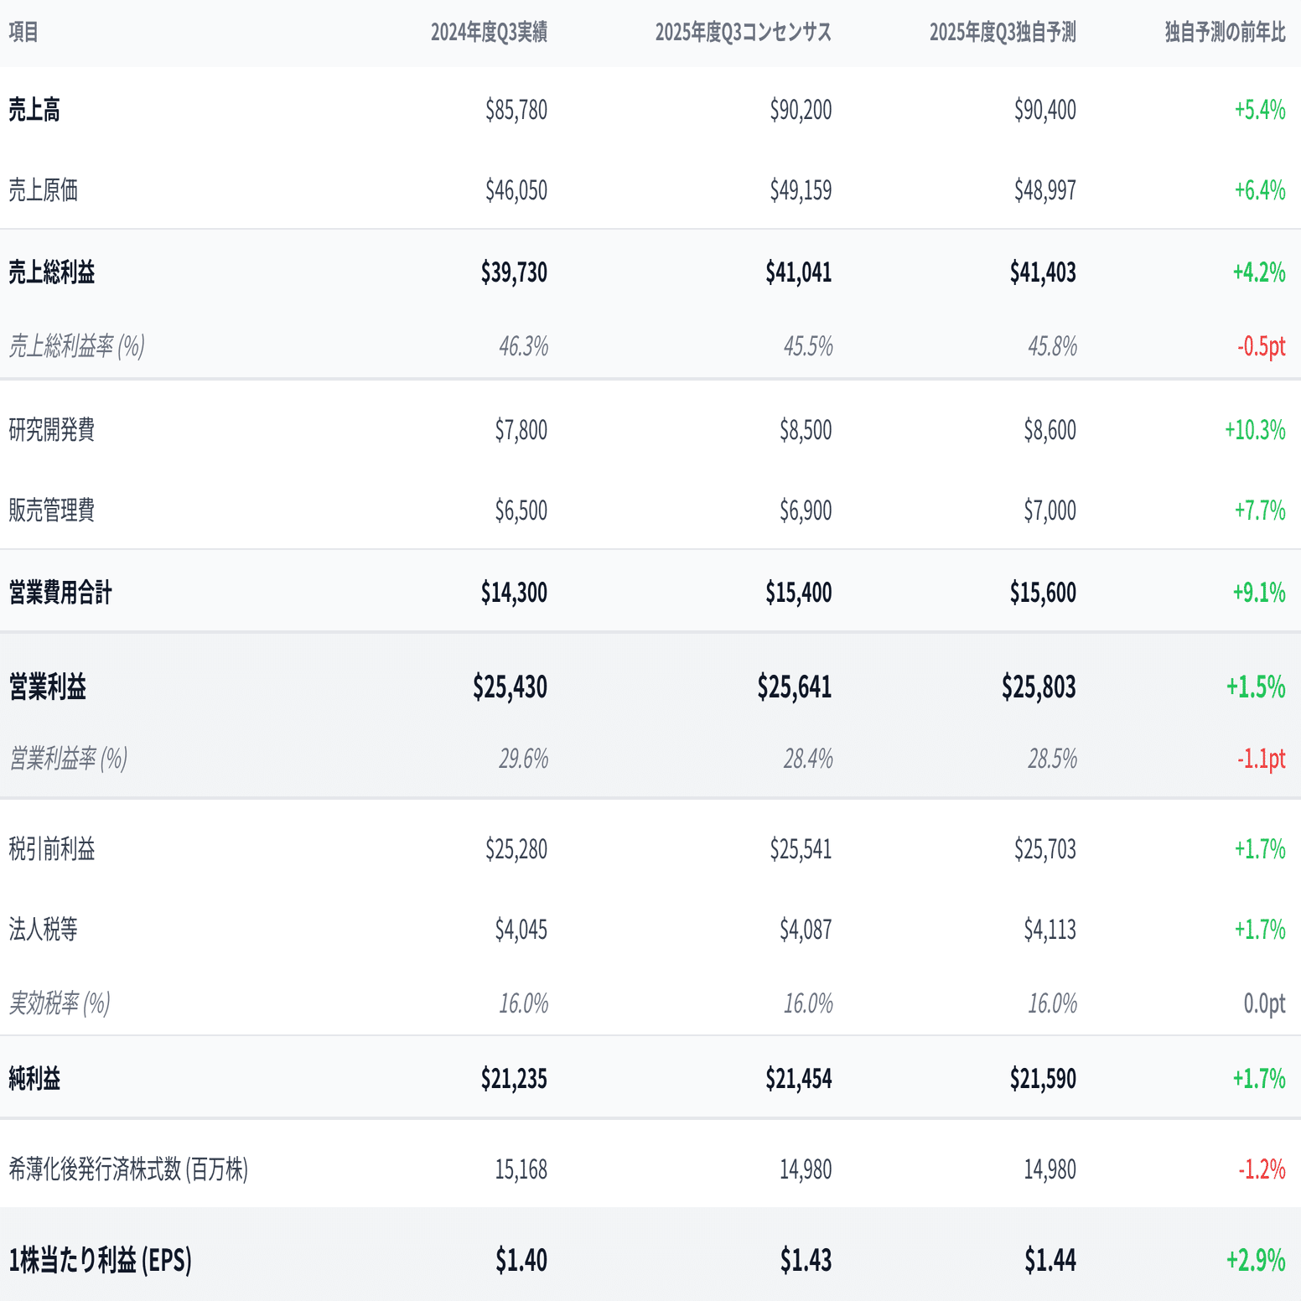The image size is (1301, 1301).
Task: Select the 営業費用合計 row label
Action: click(60, 593)
